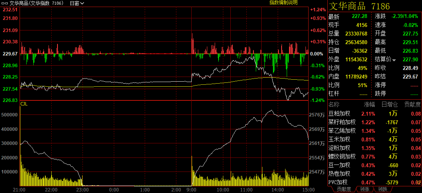Open the 指数编制说明 link

click(283, 3)
